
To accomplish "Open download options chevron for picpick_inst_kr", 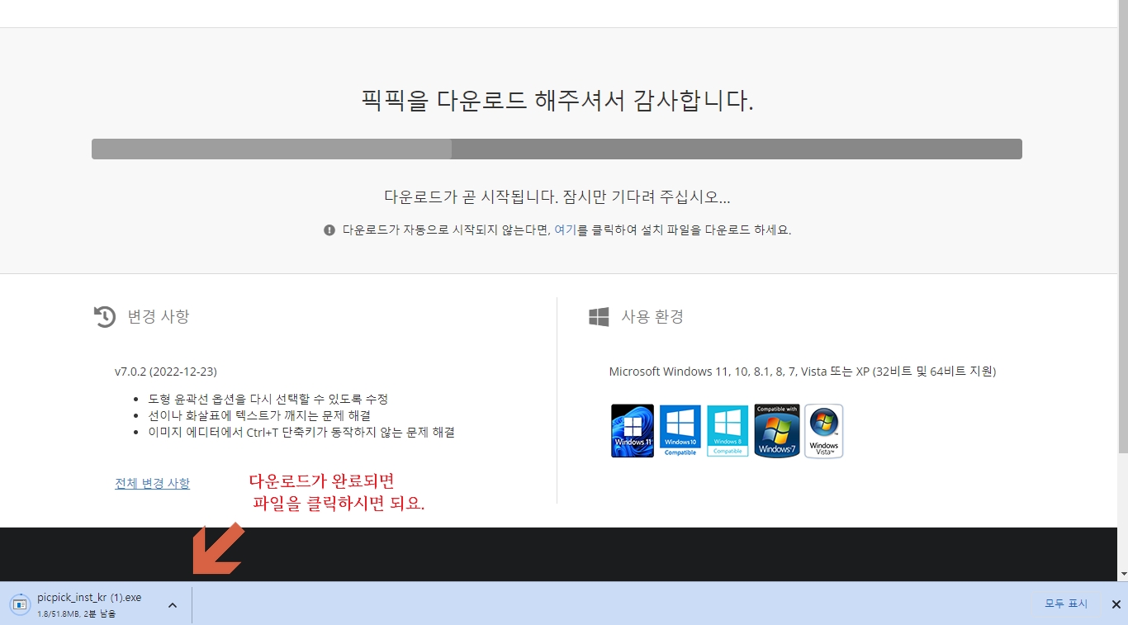I will click(x=173, y=605).
